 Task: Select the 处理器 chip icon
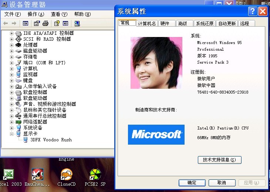(x=18, y=45)
